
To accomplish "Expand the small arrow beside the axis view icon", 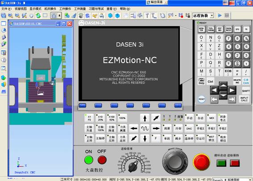I will tap(59, 16).
